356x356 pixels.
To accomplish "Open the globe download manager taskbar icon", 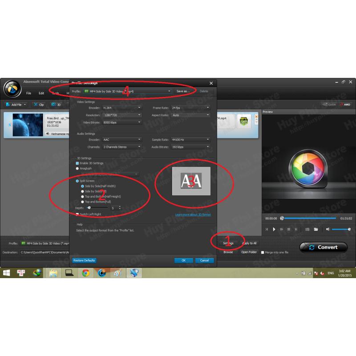I will click(x=37, y=273).
